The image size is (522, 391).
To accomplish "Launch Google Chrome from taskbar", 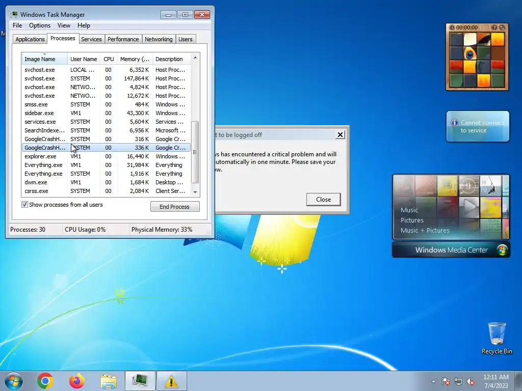I will [45, 381].
